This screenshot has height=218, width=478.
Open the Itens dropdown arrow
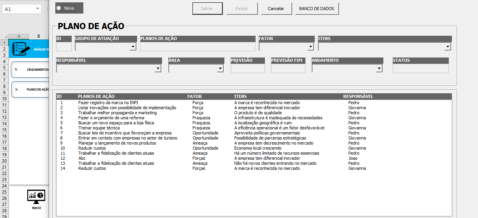tap(448, 47)
